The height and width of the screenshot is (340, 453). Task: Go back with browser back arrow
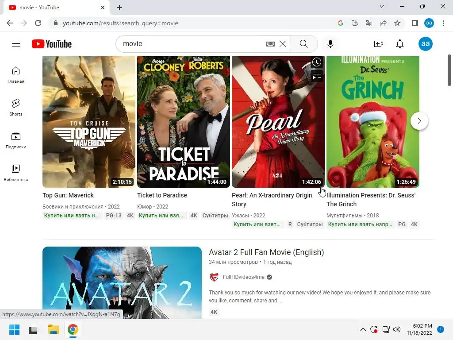[10, 23]
